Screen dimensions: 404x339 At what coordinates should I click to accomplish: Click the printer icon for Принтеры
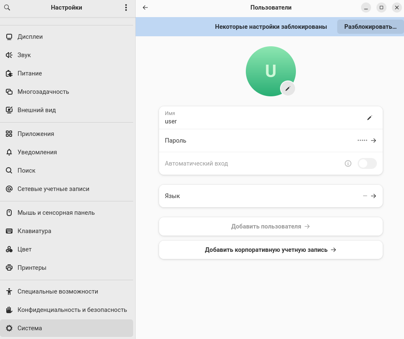[9, 268]
